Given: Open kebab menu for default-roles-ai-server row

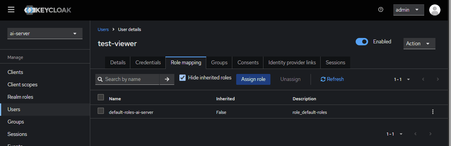Looking at the screenshot, I should click(433, 112).
